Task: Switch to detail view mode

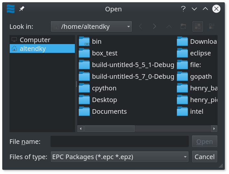Action: (x=212, y=27)
